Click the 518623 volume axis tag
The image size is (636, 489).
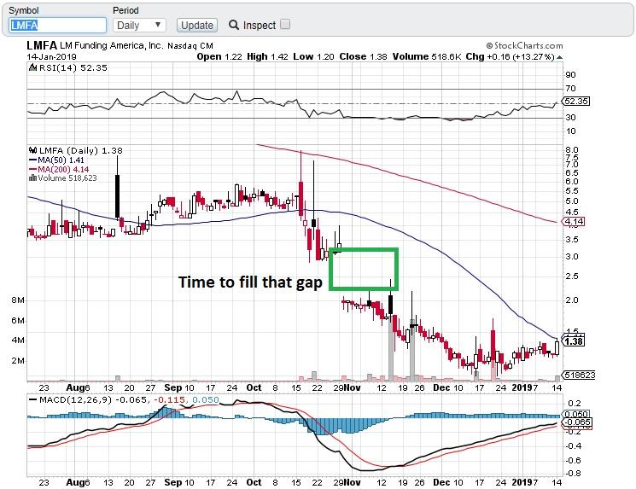tap(579, 375)
